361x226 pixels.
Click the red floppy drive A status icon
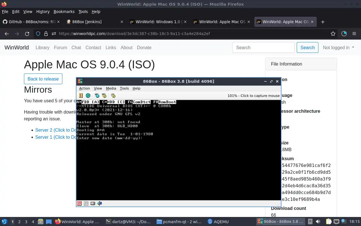coord(79,203)
